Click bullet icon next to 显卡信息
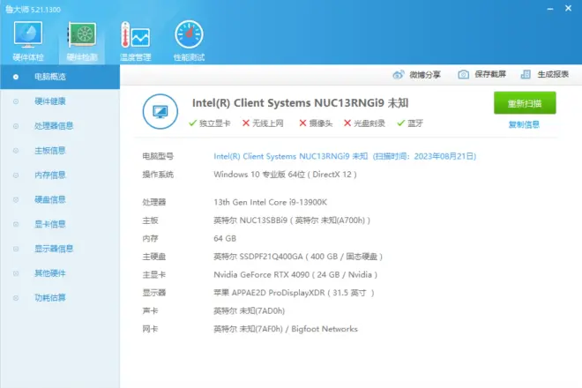 point(16,224)
